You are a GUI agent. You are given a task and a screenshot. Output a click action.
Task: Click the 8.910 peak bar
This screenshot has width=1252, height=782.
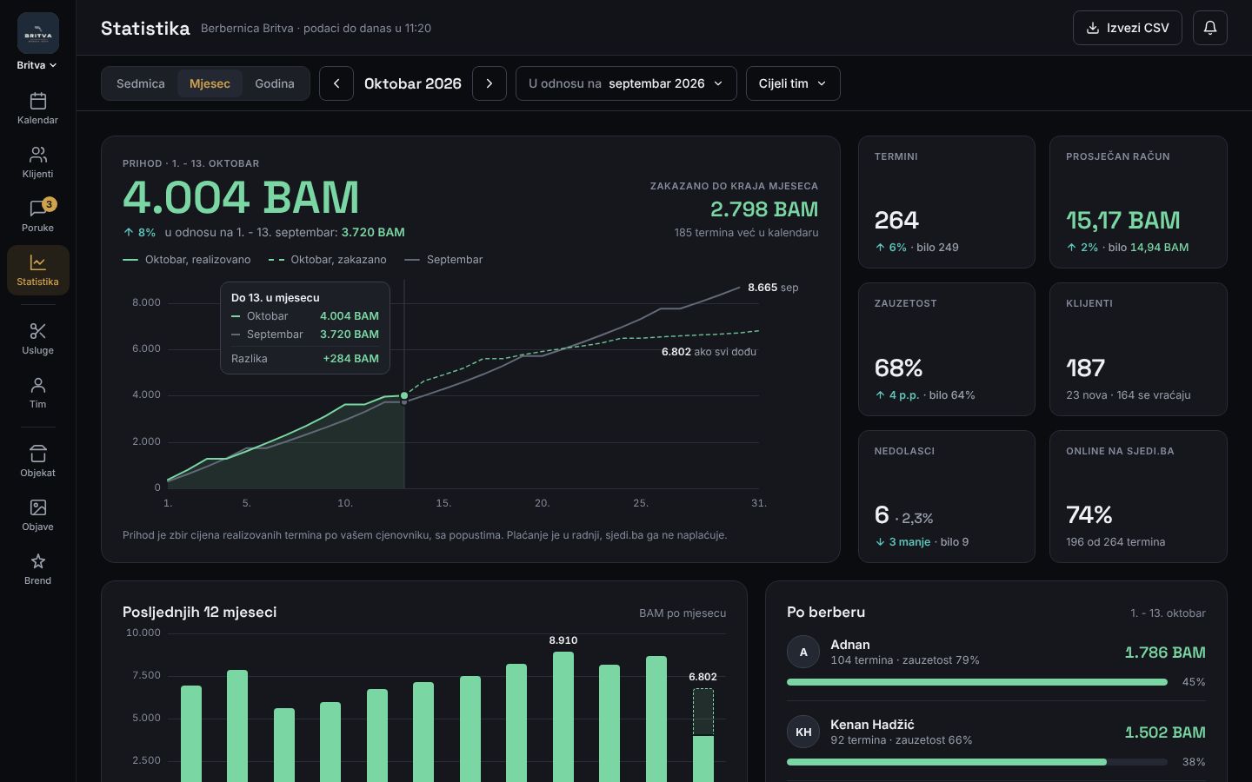coord(563,717)
